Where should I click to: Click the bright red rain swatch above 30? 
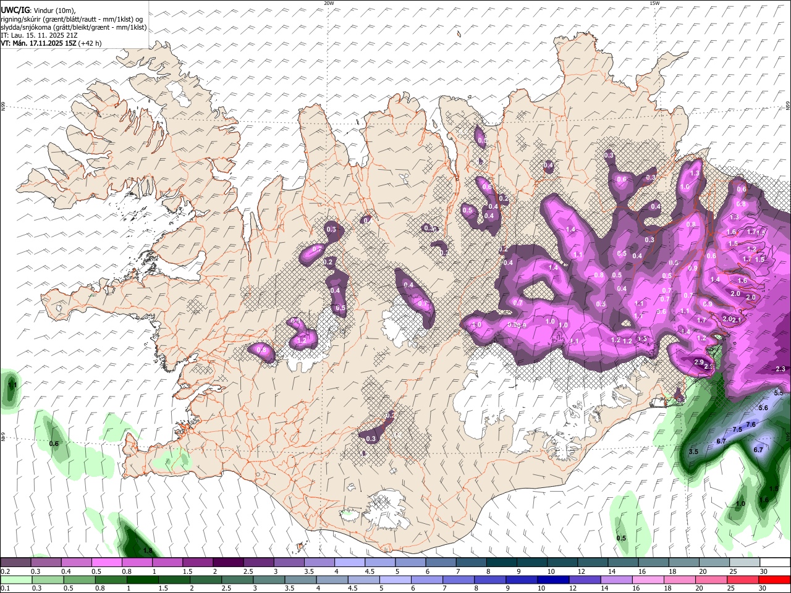point(775,579)
